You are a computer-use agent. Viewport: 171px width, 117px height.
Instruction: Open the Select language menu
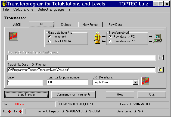click(x=51, y=9)
